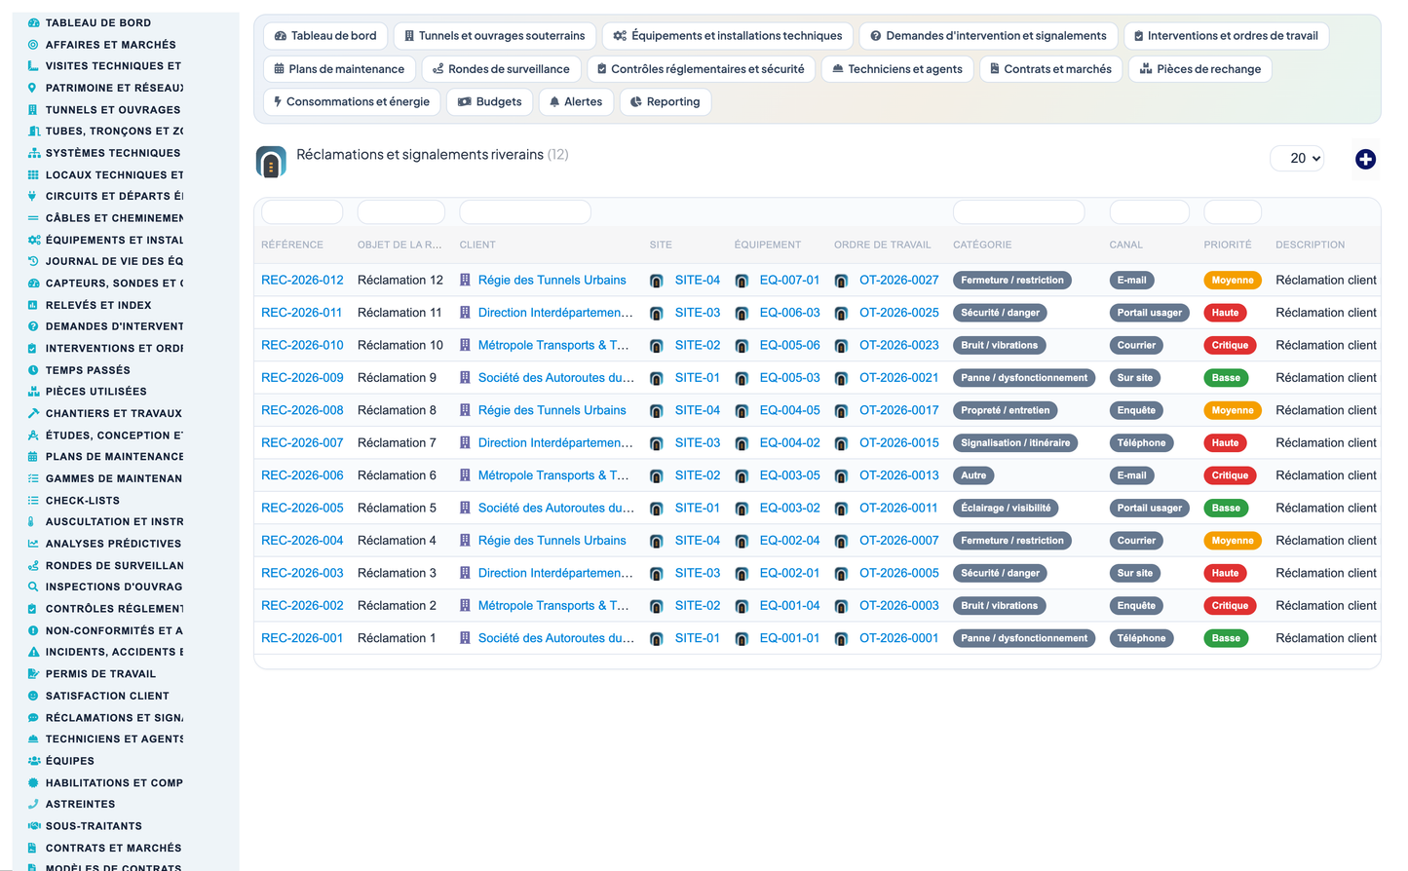Click the Patrimoine et Réseaux pin icon
This screenshot has height=871, width=1408.
point(33,88)
